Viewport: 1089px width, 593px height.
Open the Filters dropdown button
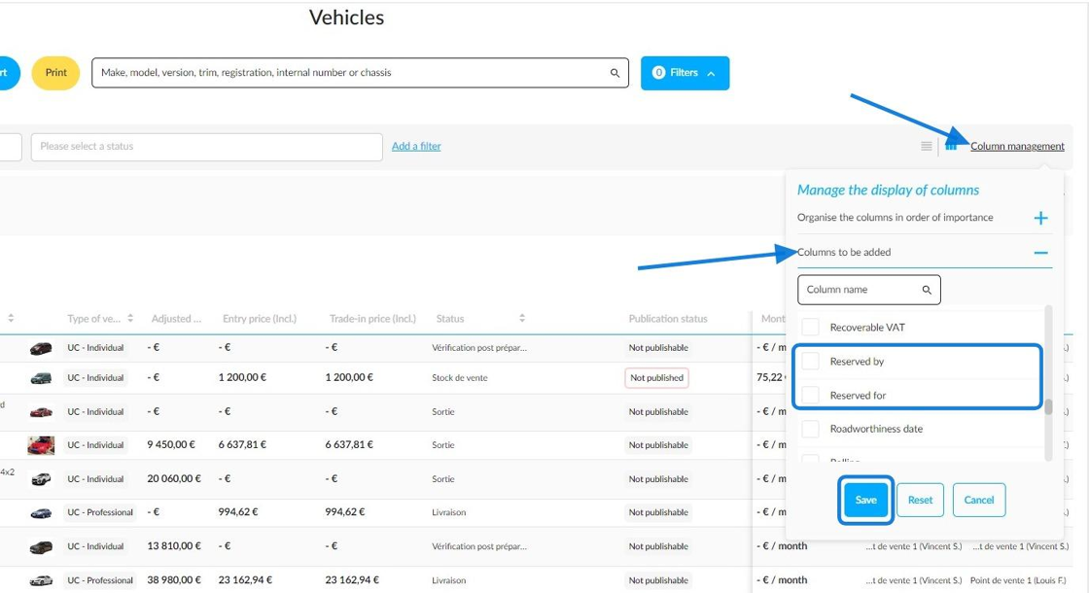(685, 73)
